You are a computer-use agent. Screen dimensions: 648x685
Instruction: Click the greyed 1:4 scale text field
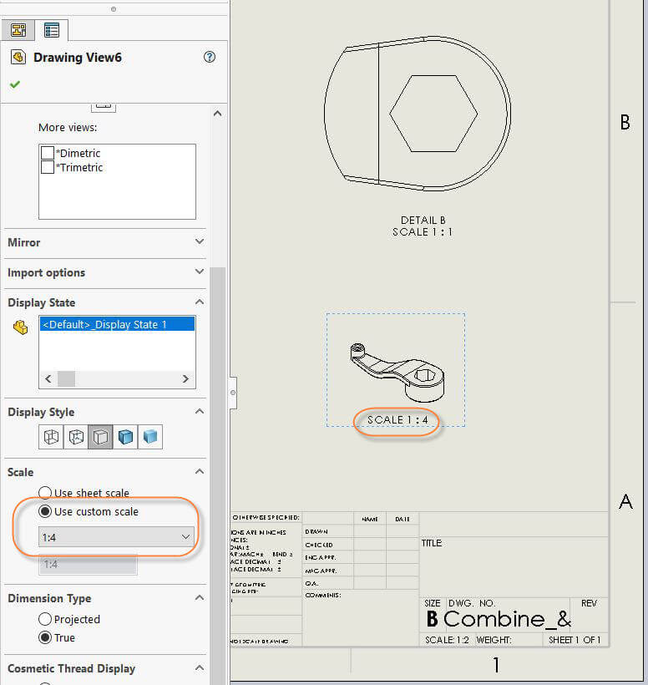click(88, 564)
